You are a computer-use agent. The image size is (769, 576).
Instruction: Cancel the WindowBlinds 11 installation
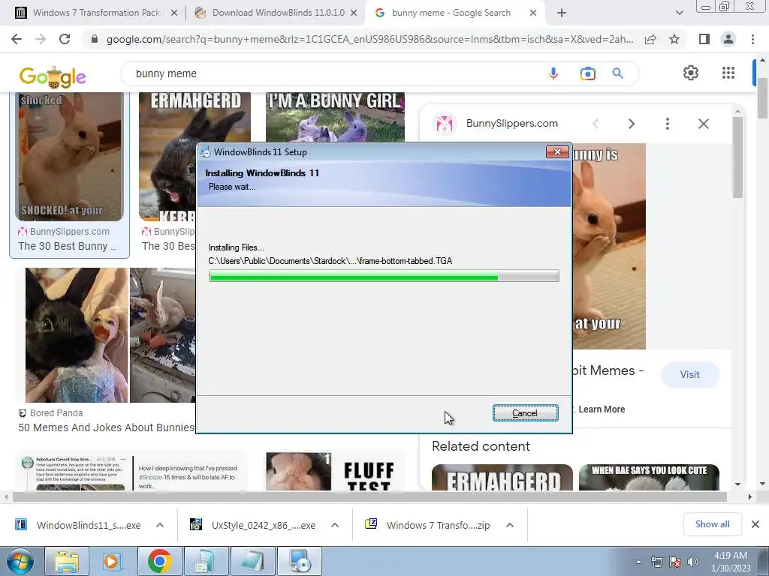[525, 413]
